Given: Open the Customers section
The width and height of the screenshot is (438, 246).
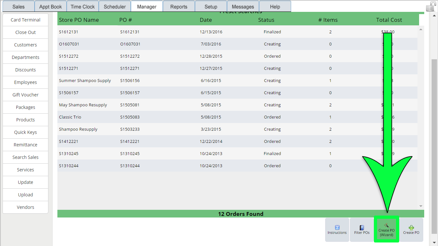Looking at the screenshot, I should coord(25,45).
